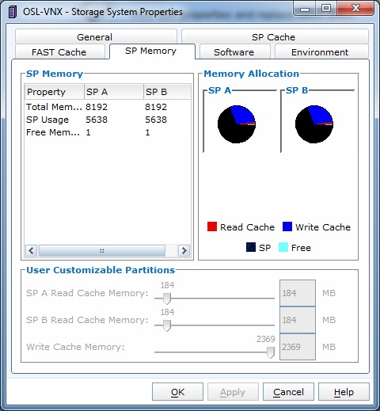Minimize the Storage System Properties window
The image size is (380, 411).
tap(305, 9)
